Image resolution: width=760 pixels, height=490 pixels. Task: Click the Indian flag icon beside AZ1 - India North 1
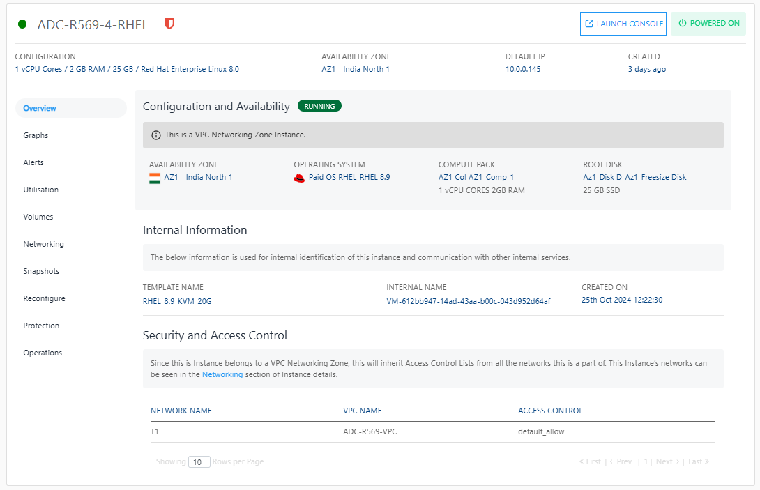(157, 177)
